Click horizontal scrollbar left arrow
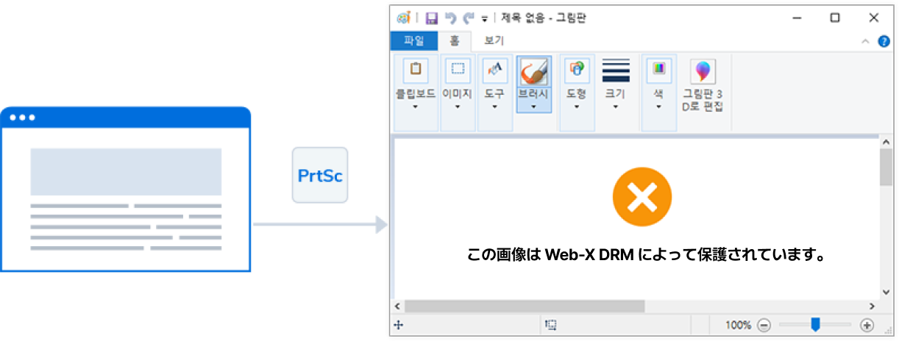Screen dimensions: 899x341 (x=397, y=306)
